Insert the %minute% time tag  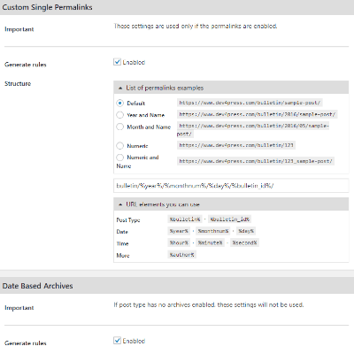coord(210,242)
